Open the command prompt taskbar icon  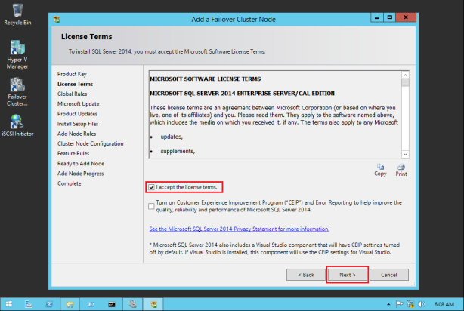[x=112, y=304]
